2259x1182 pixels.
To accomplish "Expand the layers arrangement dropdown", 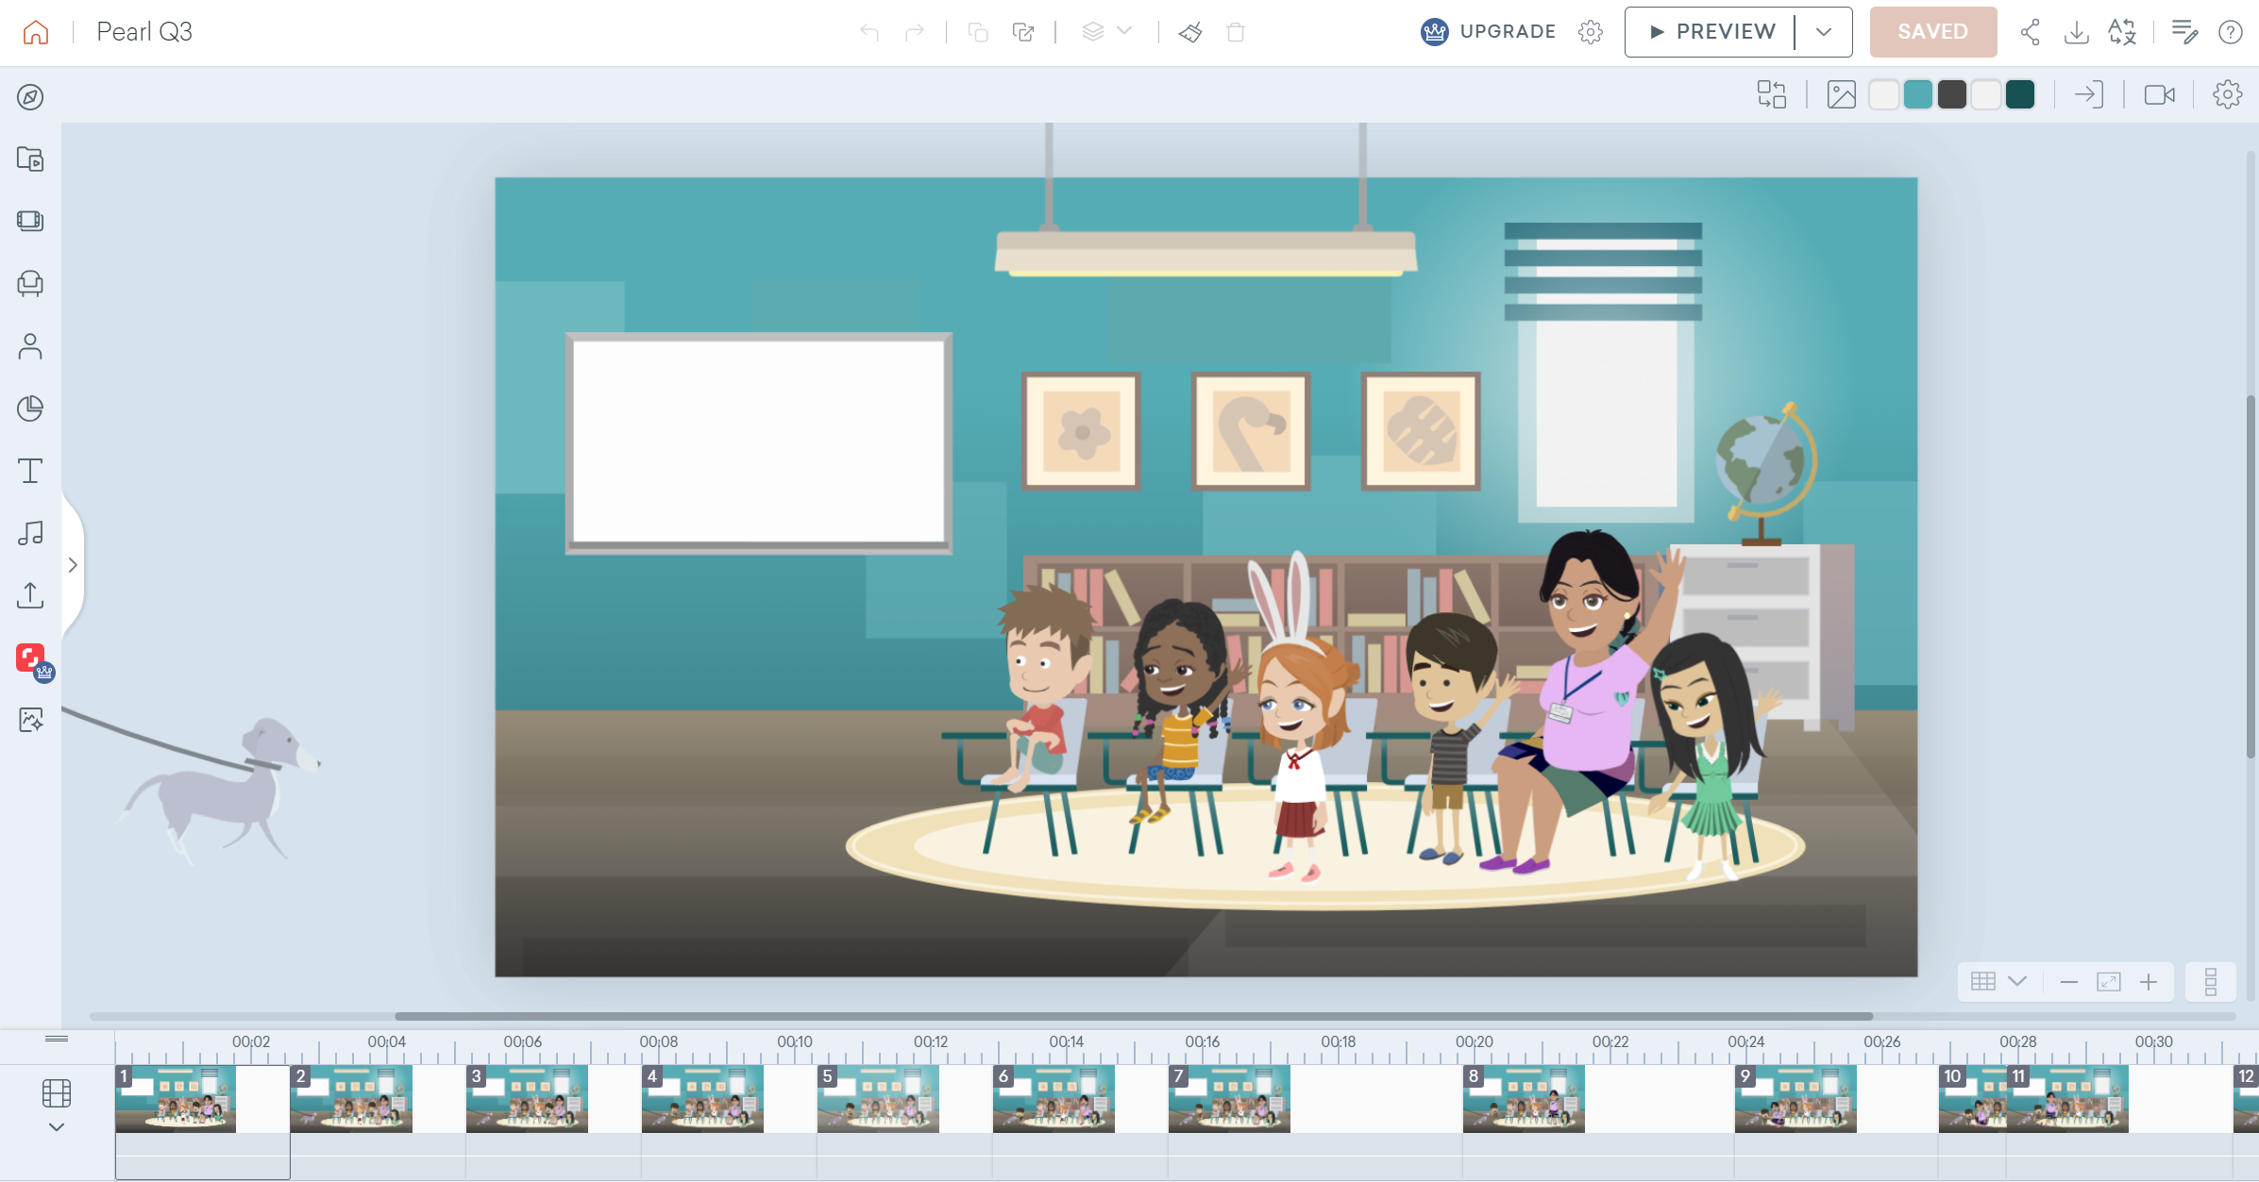I will tap(1124, 32).
